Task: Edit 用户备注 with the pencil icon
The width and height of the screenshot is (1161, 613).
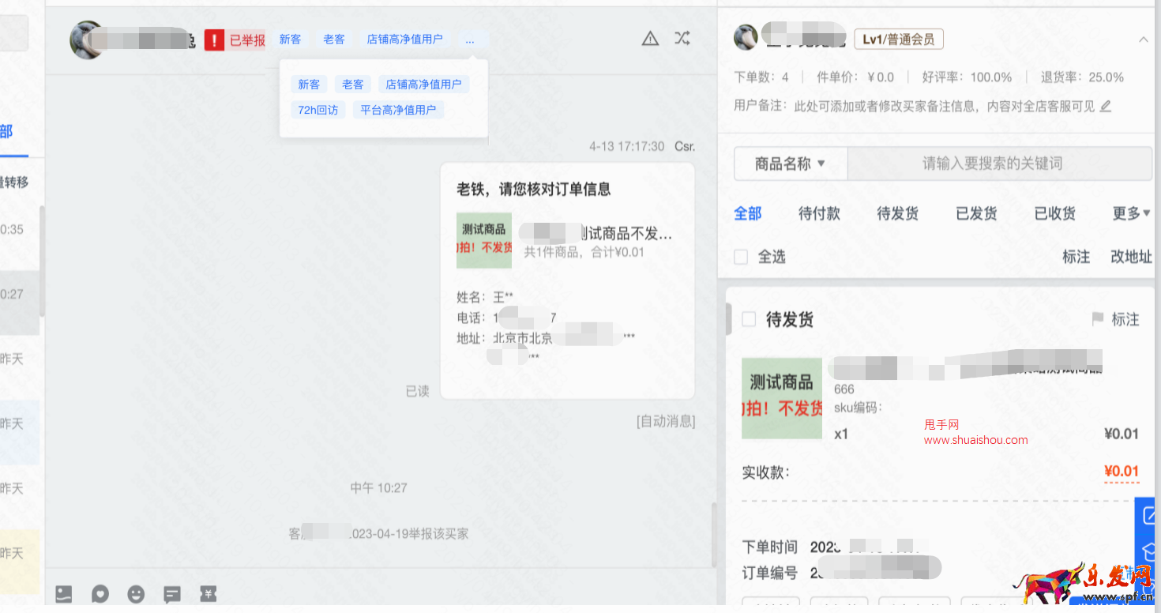Action: (x=1106, y=105)
